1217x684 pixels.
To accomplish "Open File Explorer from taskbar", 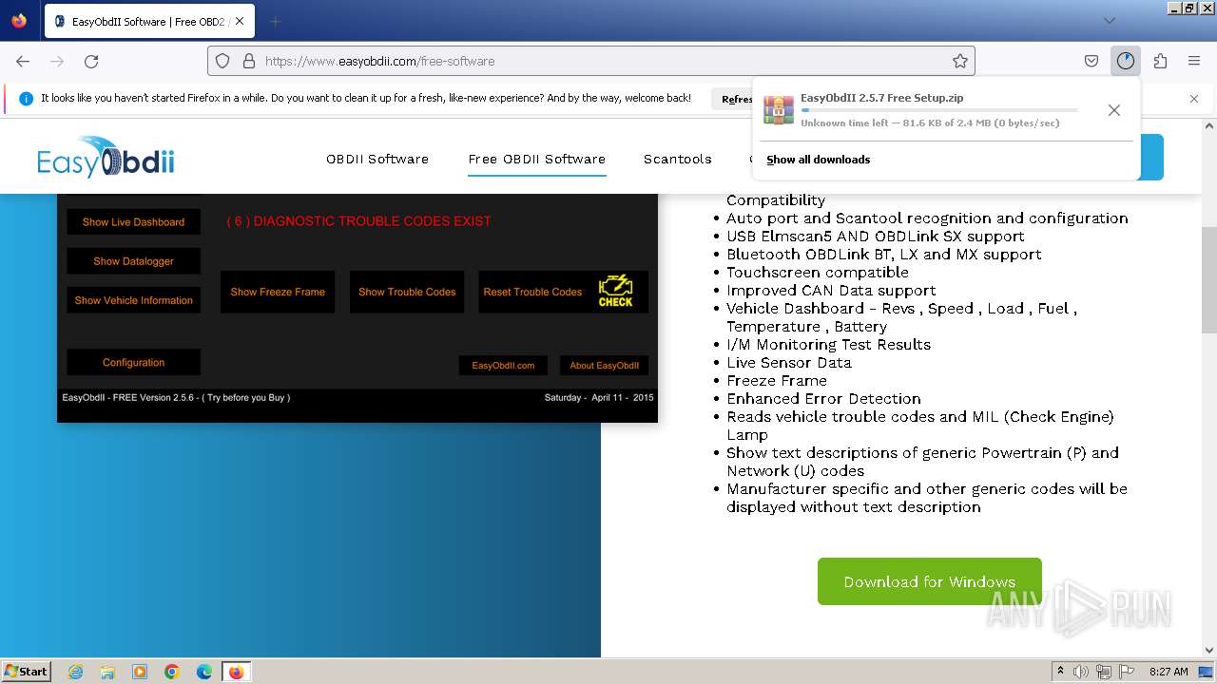I will click(x=107, y=672).
